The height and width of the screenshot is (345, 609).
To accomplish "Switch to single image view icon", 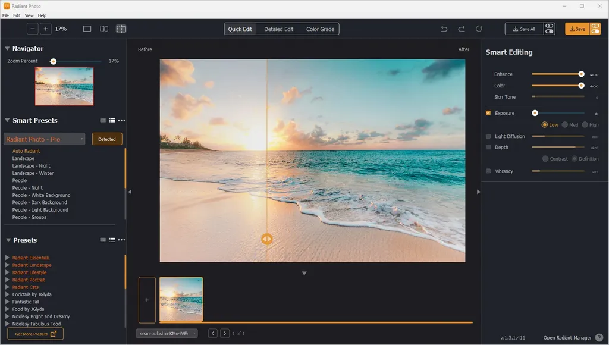I will [87, 29].
